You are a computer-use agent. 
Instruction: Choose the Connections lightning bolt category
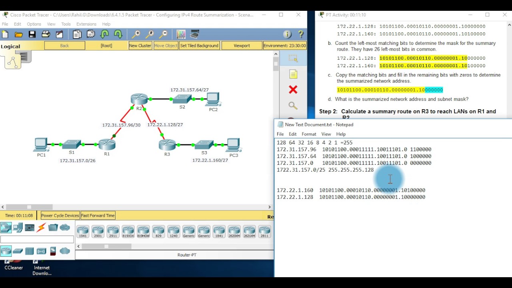(41, 228)
